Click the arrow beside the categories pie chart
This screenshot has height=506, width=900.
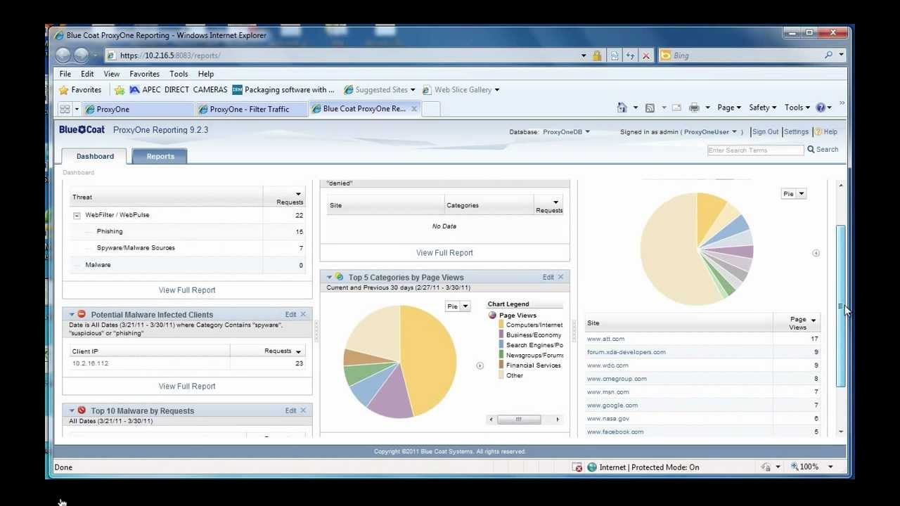[480, 365]
